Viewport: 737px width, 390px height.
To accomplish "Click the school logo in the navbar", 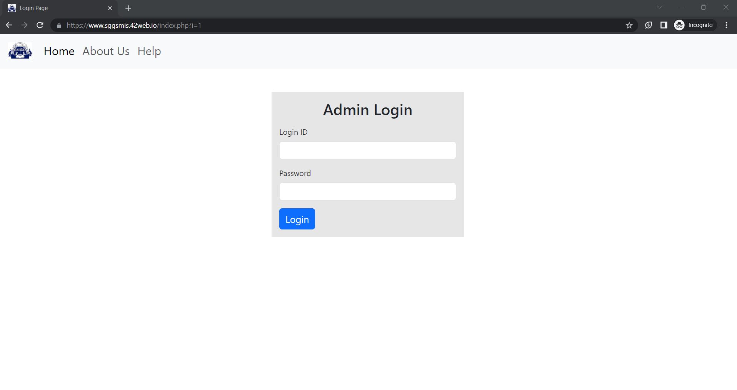I will (x=20, y=50).
